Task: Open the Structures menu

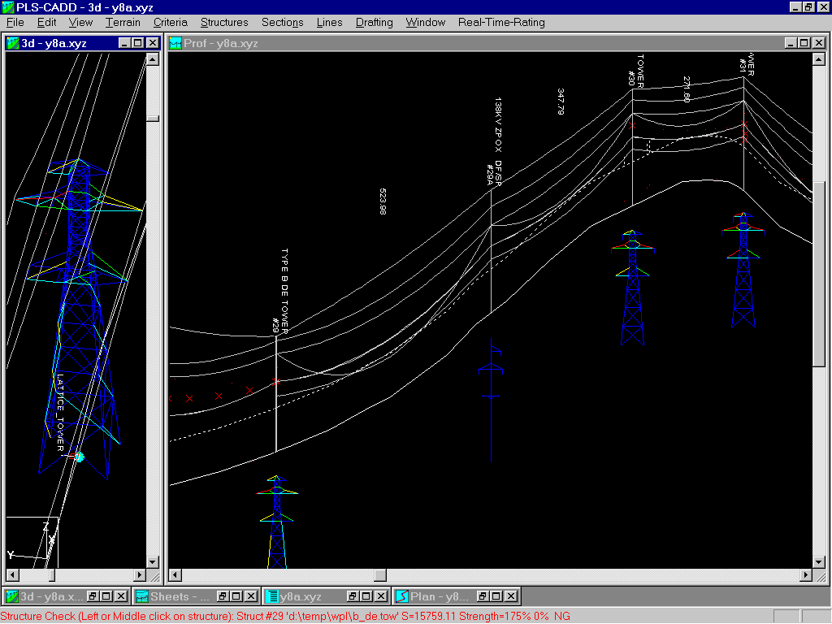Action: point(224,23)
